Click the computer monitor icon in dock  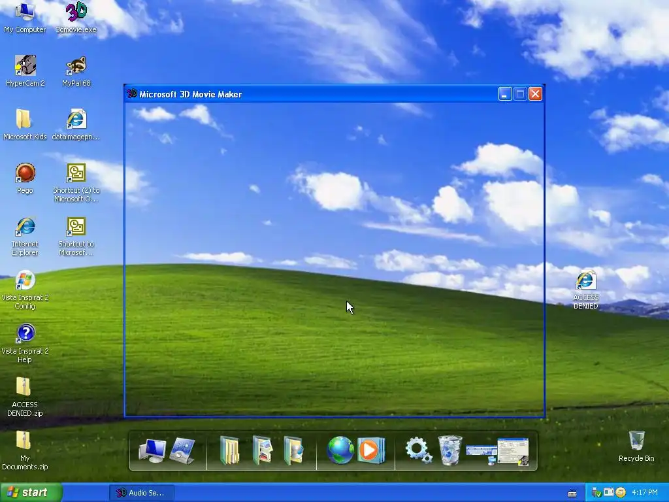[152, 450]
